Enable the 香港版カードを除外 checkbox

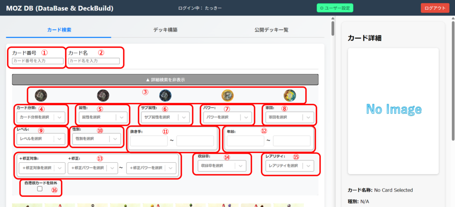pos(40,189)
